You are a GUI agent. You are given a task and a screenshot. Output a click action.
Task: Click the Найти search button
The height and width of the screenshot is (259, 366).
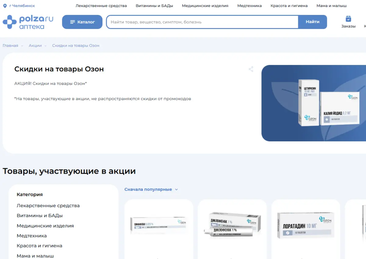click(312, 22)
